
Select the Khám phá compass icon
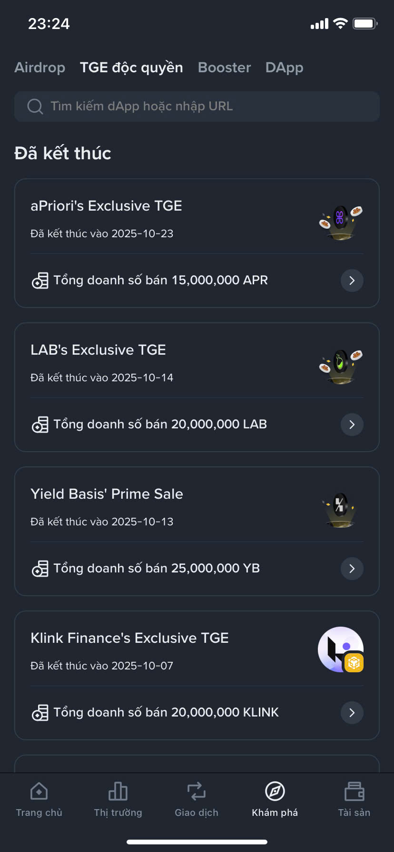point(275,792)
